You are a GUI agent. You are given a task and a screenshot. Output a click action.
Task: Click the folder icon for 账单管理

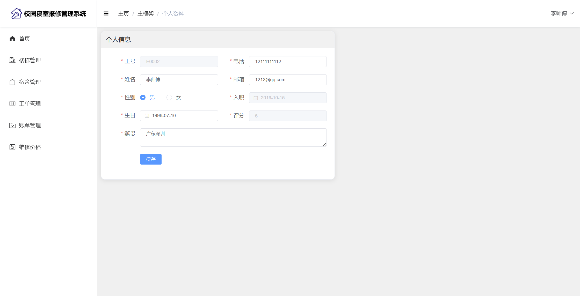click(x=12, y=125)
